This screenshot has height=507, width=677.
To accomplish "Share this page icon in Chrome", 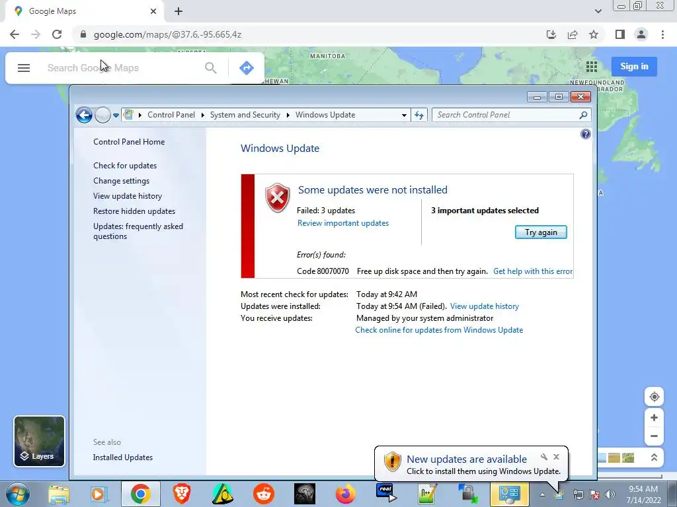I will click(x=573, y=34).
